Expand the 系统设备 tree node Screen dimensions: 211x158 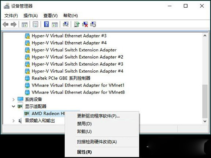click(14, 100)
